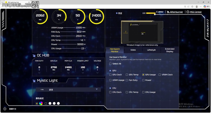Click the Lightning display product image
The height and width of the screenshot is (113, 211).
click(x=142, y=32)
